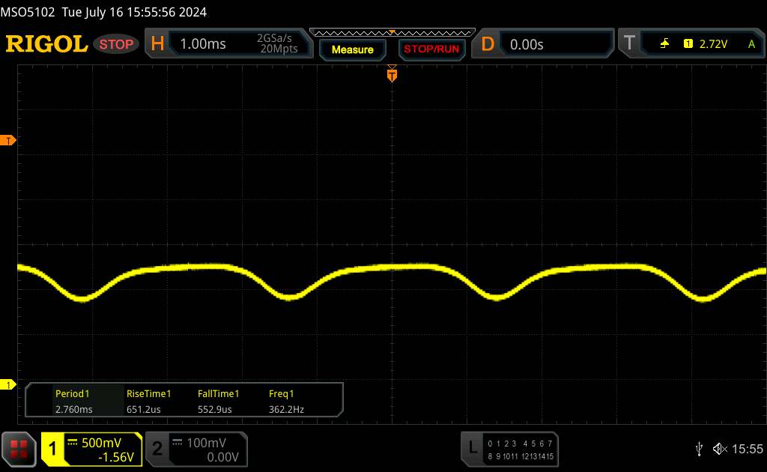The width and height of the screenshot is (767, 472).
Task: Click the red STOP status badge
Action: pyautogui.click(x=117, y=44)
